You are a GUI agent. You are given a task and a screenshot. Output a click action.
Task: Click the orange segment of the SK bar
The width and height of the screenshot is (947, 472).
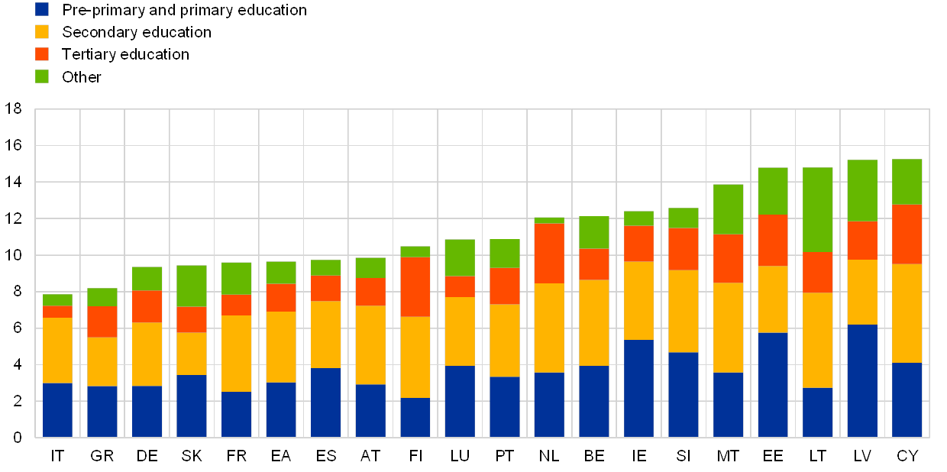(x=192, y=319)
